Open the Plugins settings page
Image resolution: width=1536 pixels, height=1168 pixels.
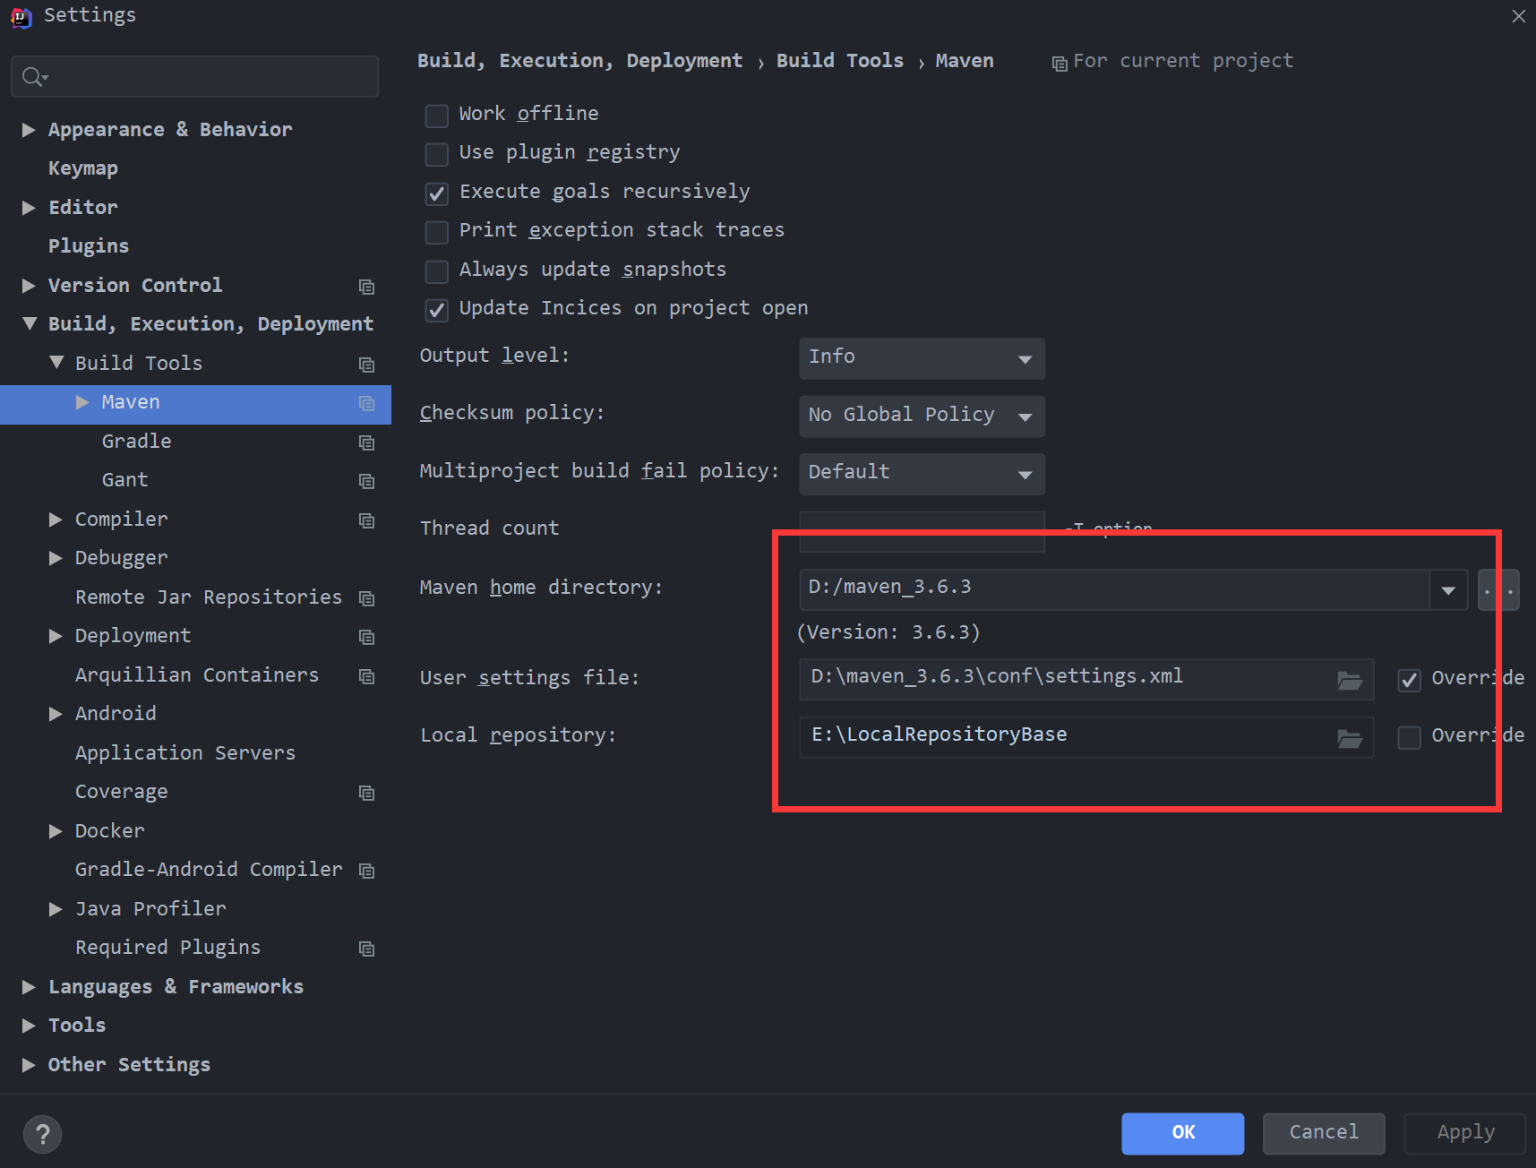[88, 246]
